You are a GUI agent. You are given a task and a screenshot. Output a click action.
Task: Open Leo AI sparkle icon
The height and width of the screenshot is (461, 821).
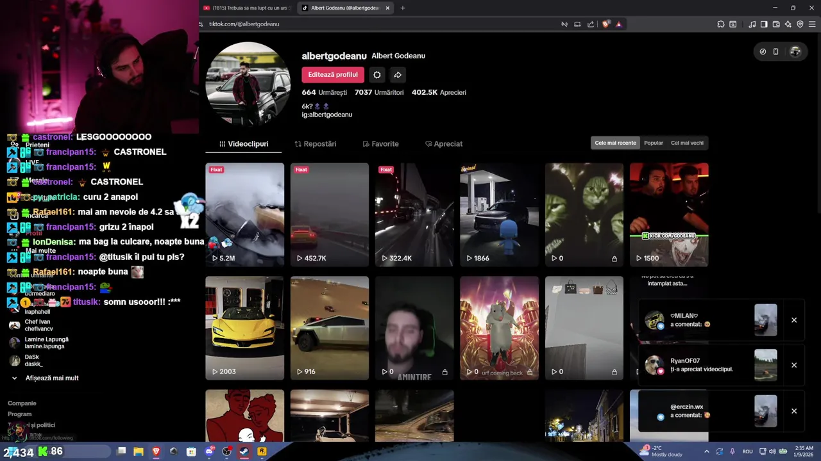[788, 24]
